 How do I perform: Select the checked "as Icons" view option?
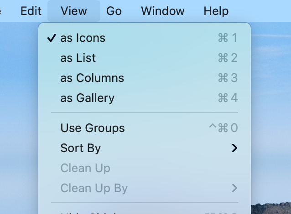pyautogui.click(x=145, y=38)
